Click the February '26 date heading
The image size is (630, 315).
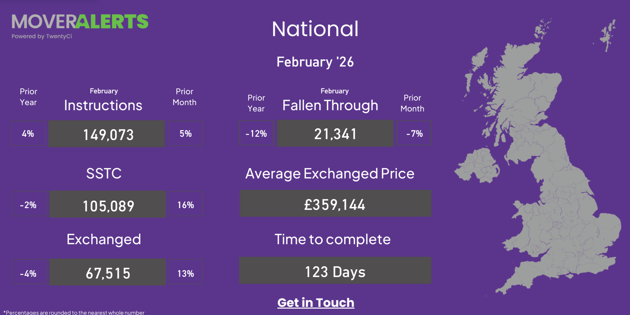click(315, 62)
